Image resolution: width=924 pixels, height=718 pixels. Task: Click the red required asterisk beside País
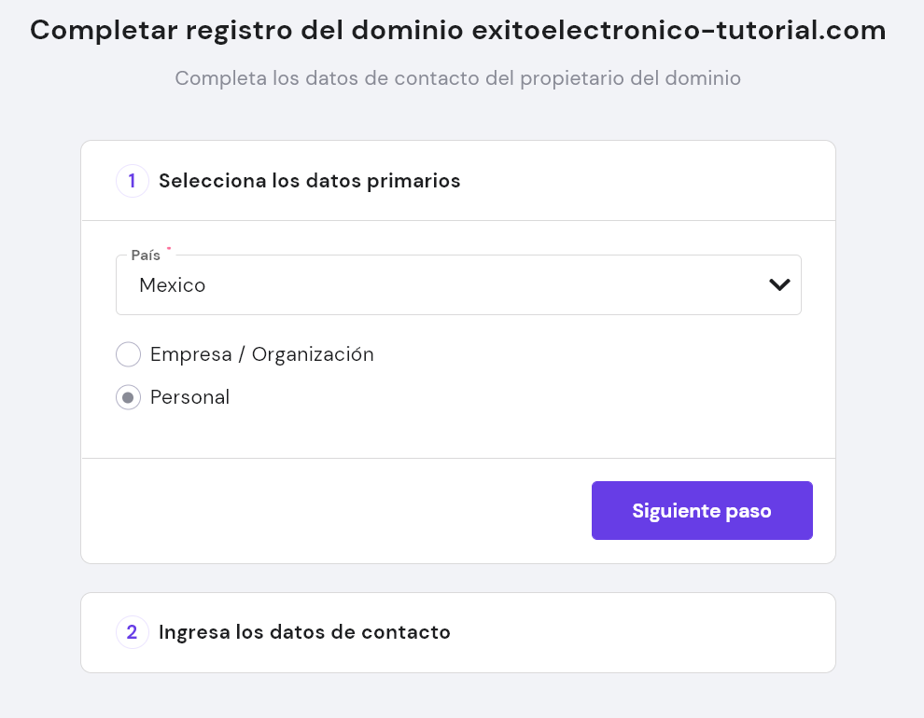tap(169, 249)
